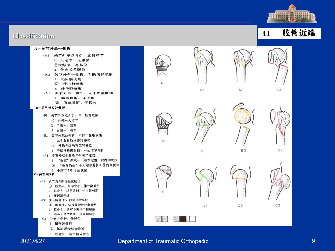Click the line '② 解剖颈和结节骨折'
The width and height of the screenshot is (335, 251).
point(67,229)
